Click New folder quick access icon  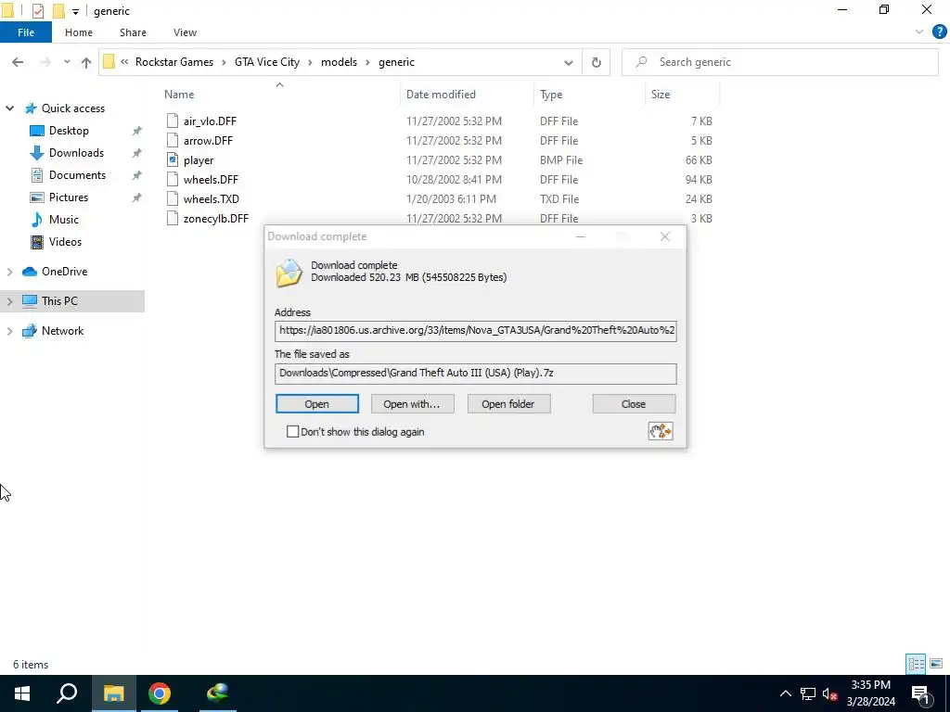tap(58, 11)
